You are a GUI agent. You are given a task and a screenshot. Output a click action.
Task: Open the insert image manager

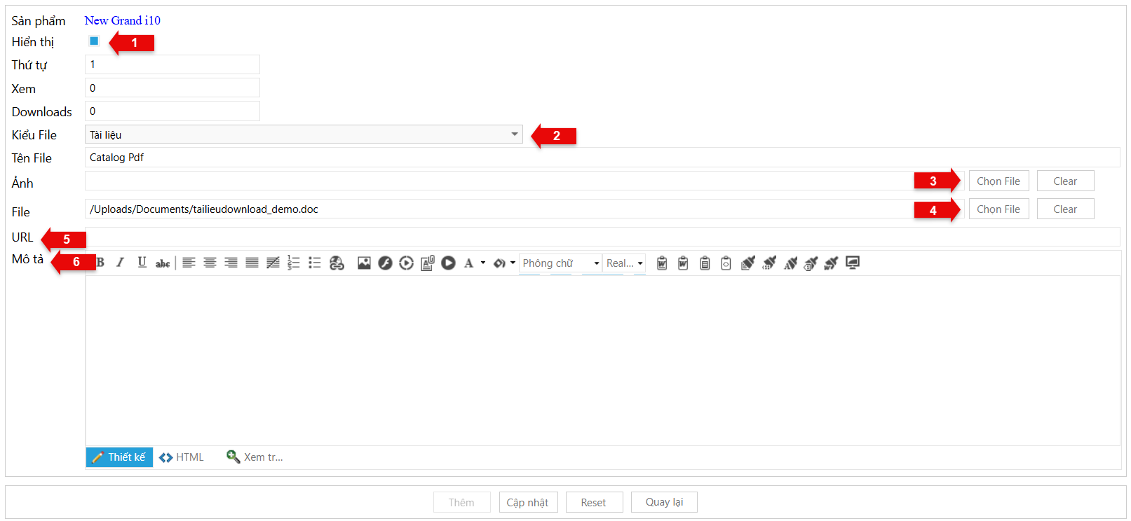[x=364, y=263]
